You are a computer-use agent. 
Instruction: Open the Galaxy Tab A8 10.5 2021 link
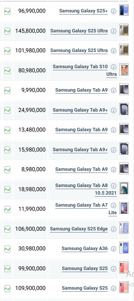coord(86,189)
